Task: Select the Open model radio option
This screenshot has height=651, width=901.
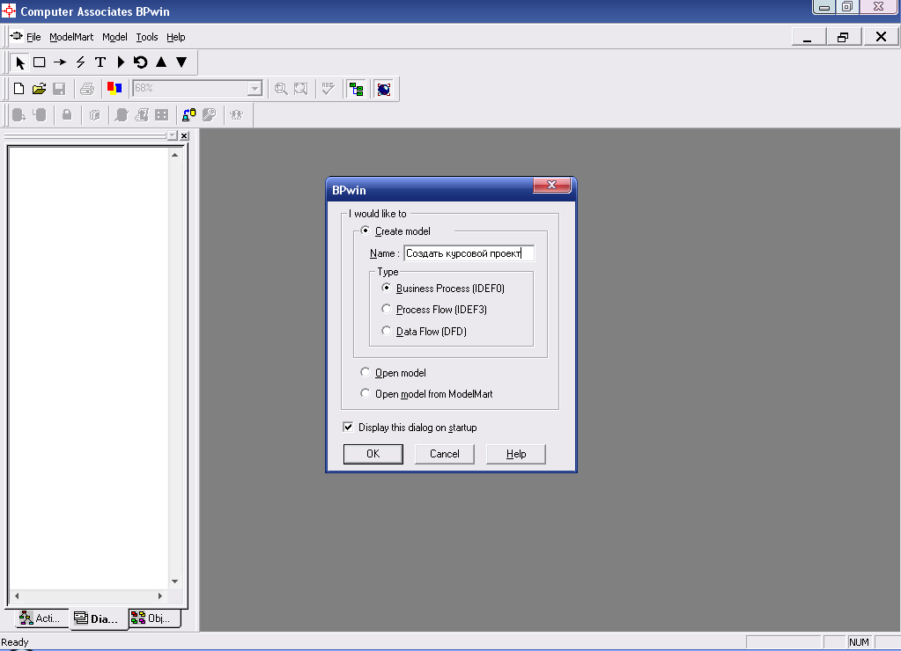Action: pos(366,372)
